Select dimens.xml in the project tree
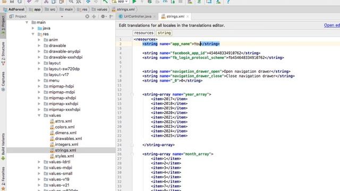 [x=63, y=133]
